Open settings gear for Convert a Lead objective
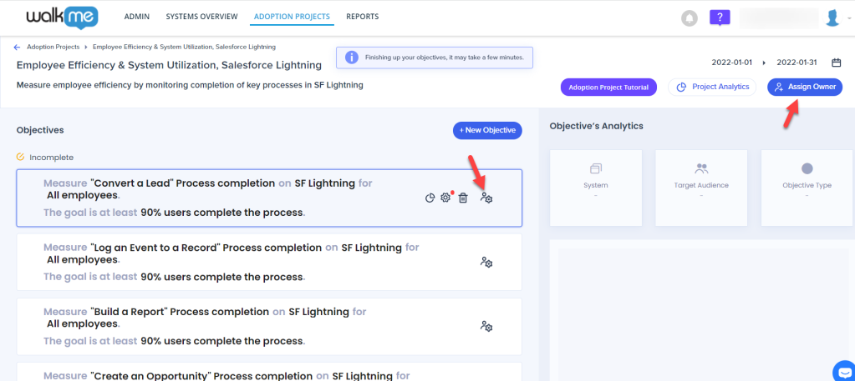This screenshot has height=381, width=855. tap(445, 198)
